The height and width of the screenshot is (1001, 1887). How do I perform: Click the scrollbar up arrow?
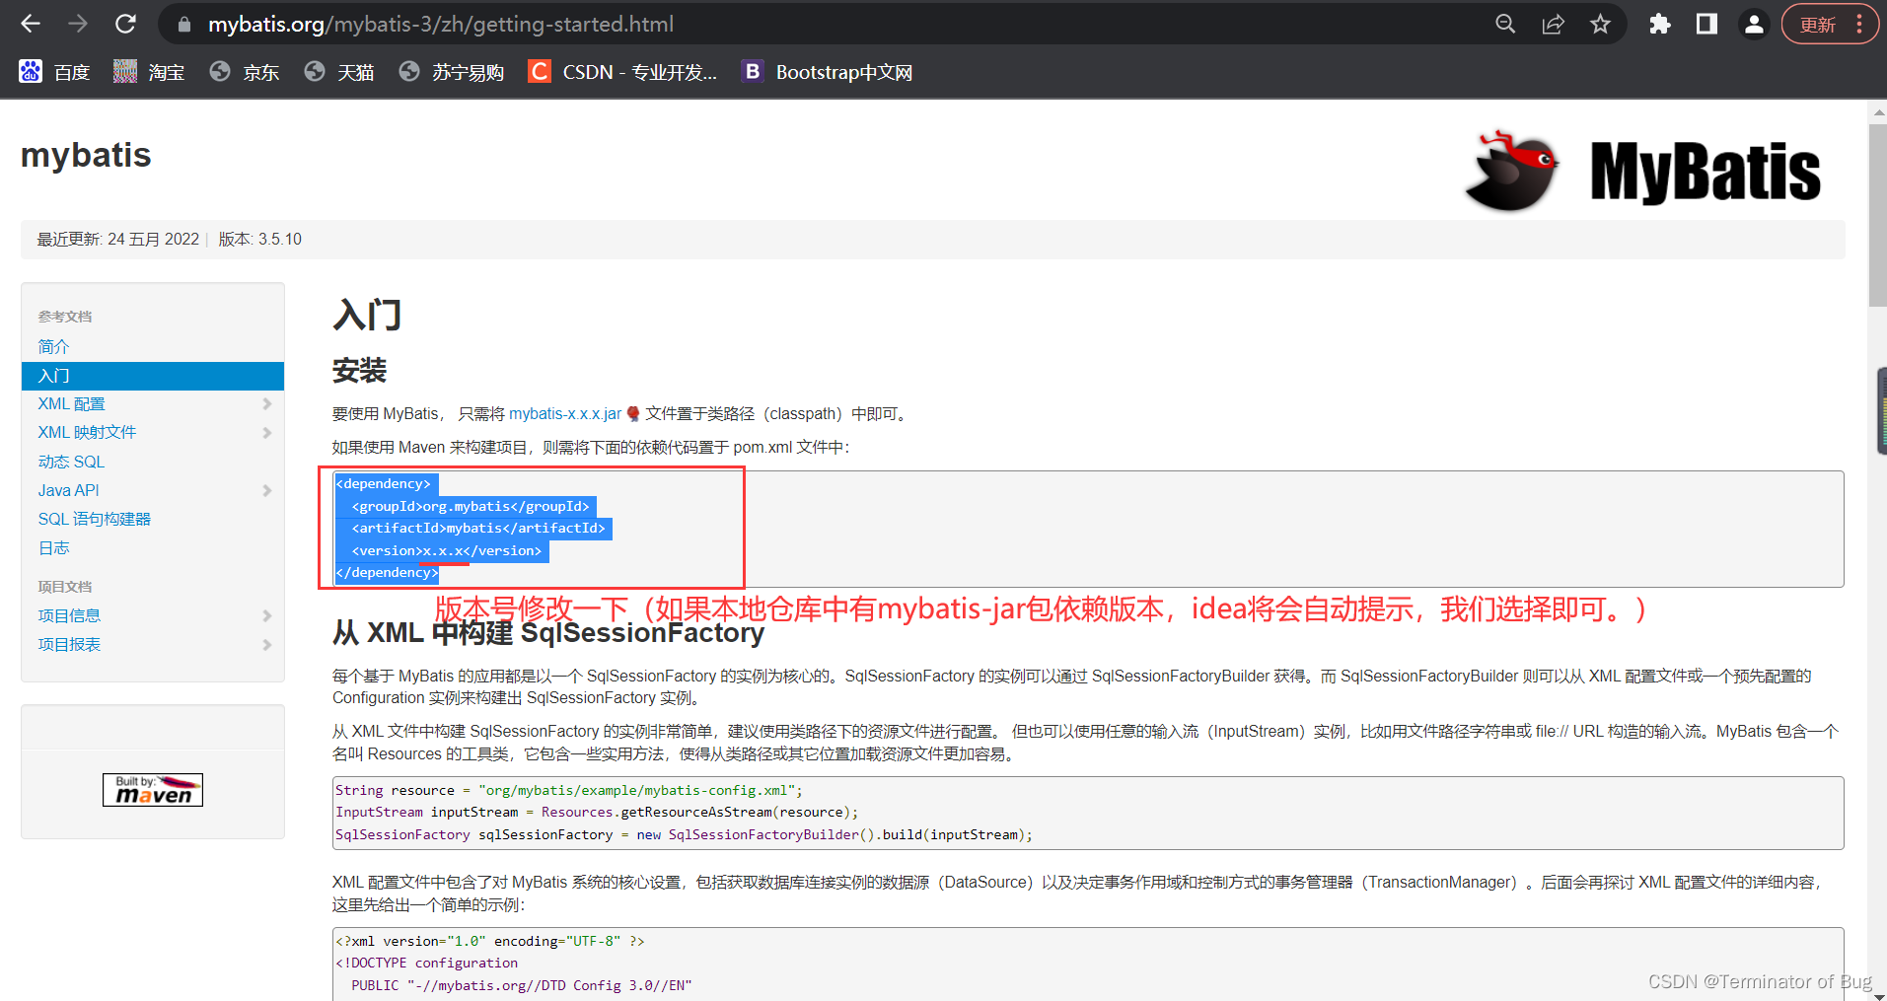click(1878, 111)
